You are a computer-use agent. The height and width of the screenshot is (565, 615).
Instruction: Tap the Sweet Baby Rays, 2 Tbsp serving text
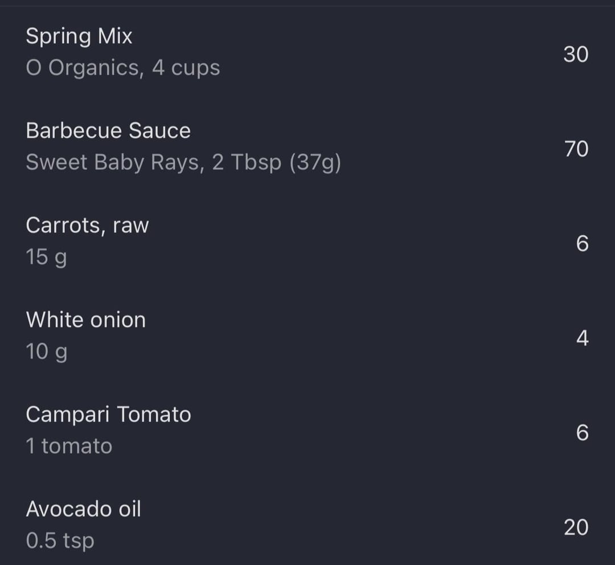[183, 162]
